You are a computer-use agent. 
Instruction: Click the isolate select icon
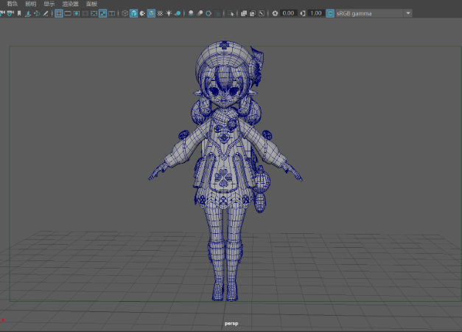(x=231, y=13)
